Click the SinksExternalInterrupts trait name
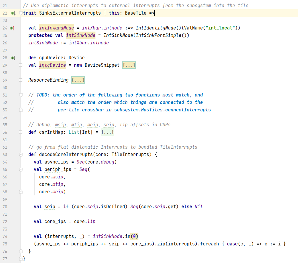The width and height of the screenshot is (298, 263). [70, 13]
